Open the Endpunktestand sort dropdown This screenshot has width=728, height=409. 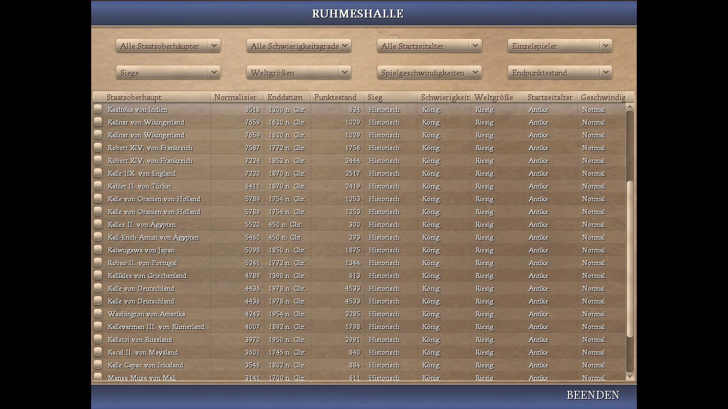(560, 73)
